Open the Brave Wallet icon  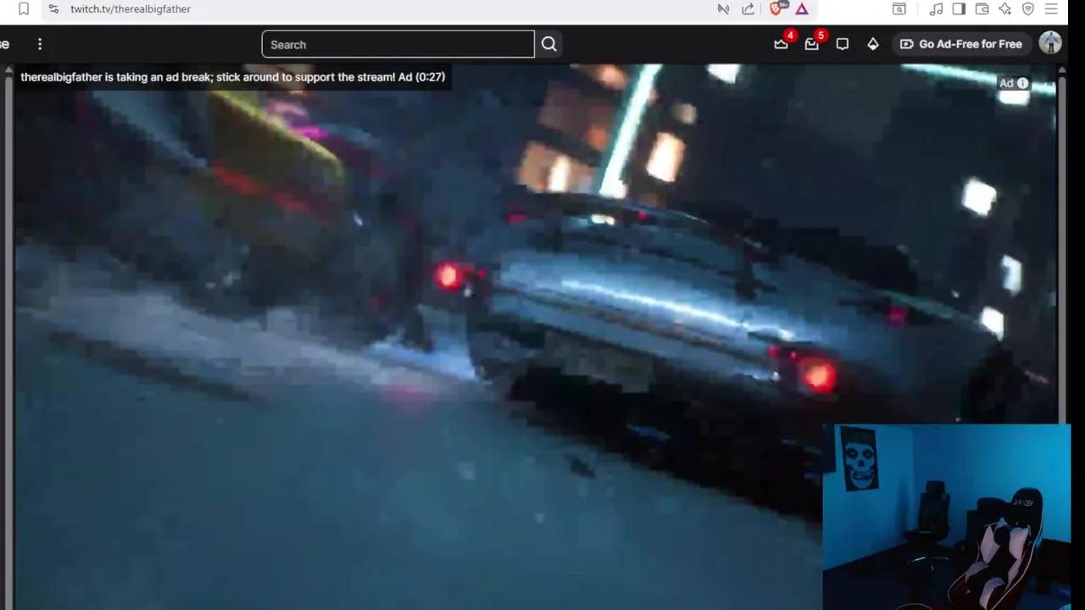click(x=982, y=8)
